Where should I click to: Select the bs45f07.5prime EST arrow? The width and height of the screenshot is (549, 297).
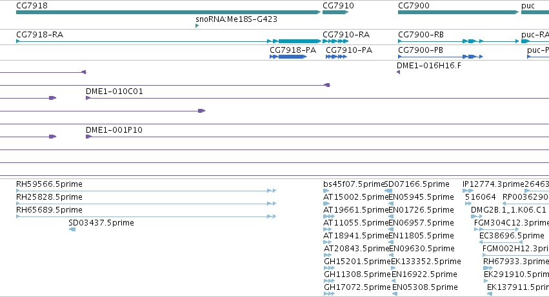326,191
